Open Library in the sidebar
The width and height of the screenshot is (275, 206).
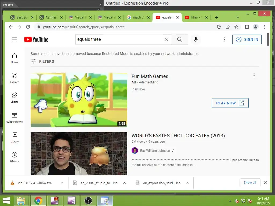(x=15, y=138)
